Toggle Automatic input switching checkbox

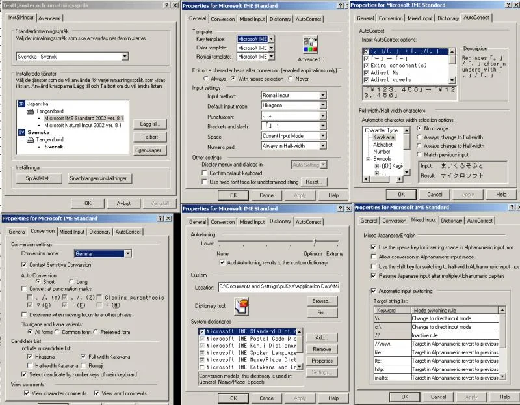[373, 291]
